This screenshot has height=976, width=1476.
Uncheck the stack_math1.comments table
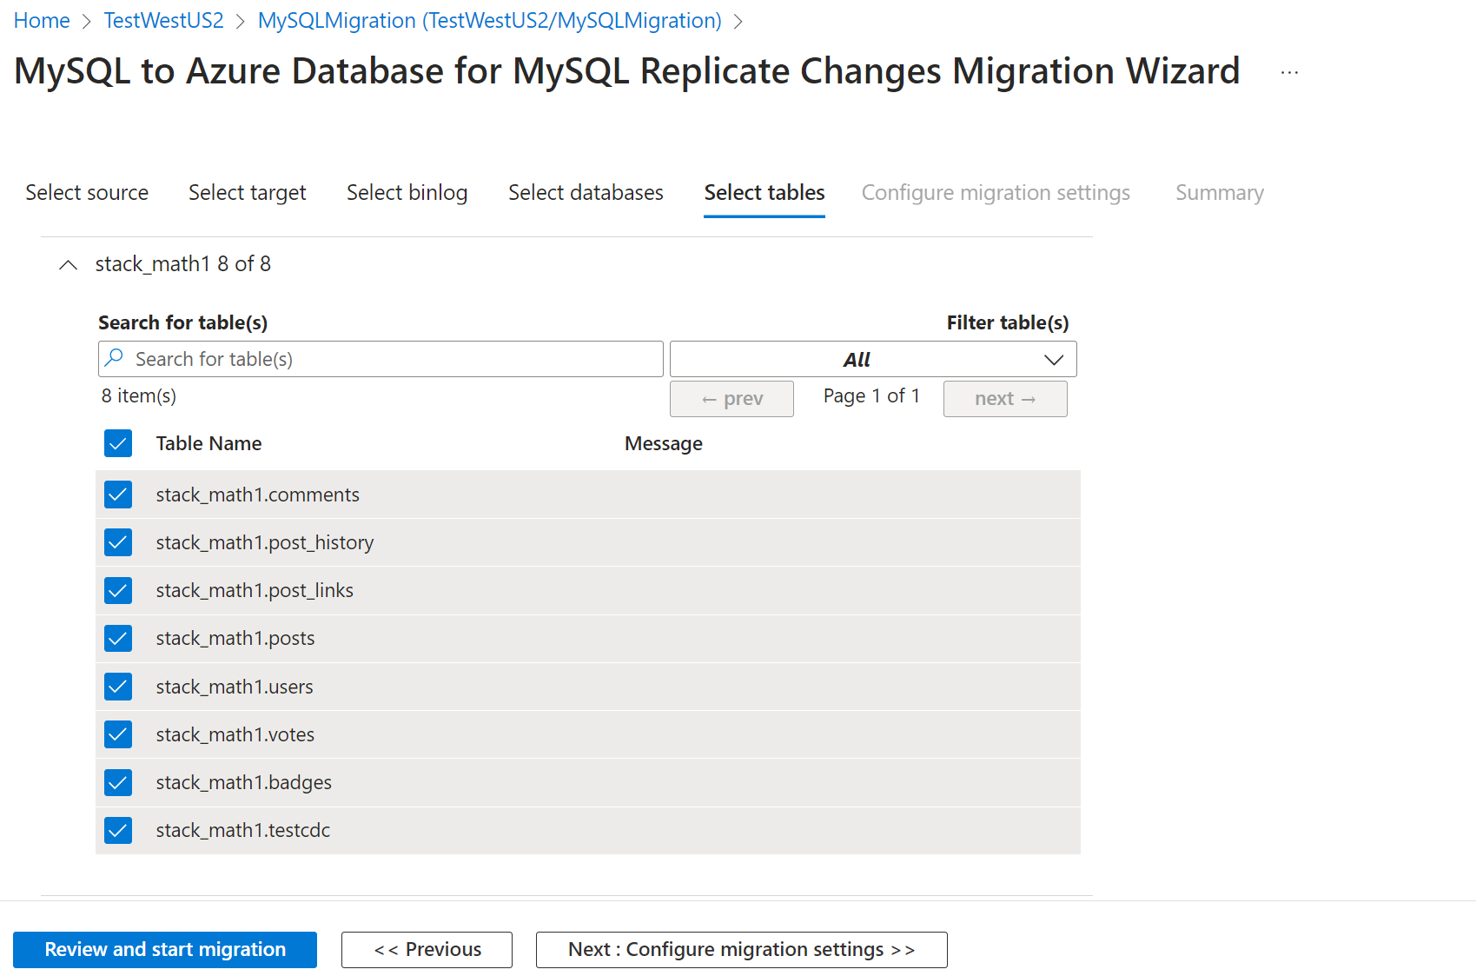pyautogui.click(x=118, y=495)
